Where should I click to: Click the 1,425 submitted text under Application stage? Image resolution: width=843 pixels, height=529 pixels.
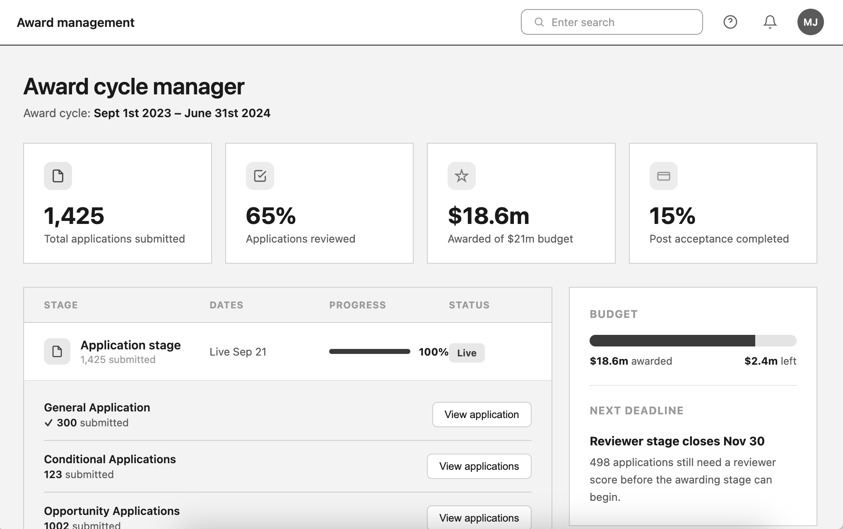118,360
